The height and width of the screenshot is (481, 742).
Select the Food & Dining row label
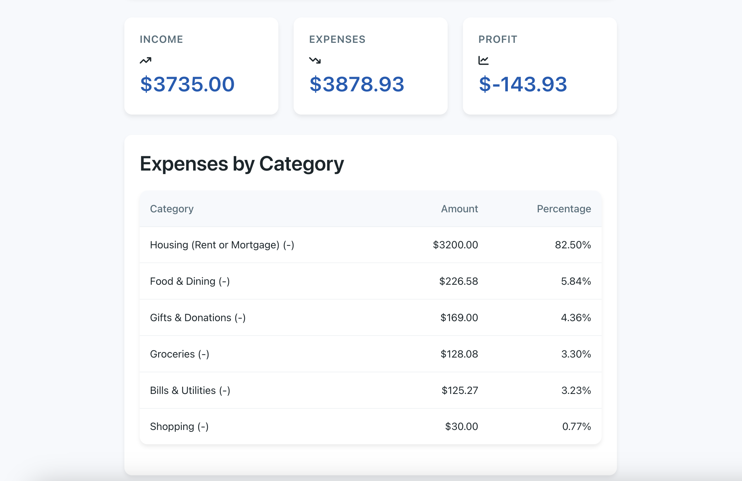click(x=190, y=282)
